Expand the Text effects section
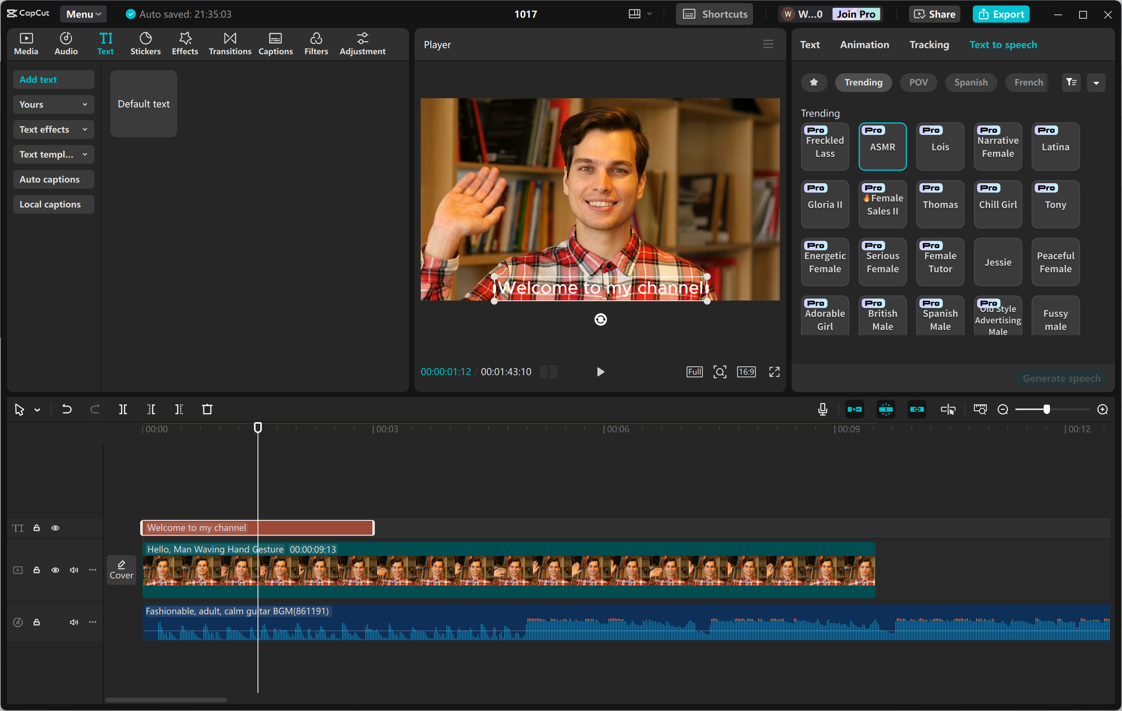 (53, 129)
